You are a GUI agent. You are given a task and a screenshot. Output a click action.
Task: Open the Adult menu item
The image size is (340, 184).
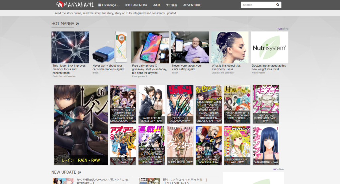click(x=157, y=5)
